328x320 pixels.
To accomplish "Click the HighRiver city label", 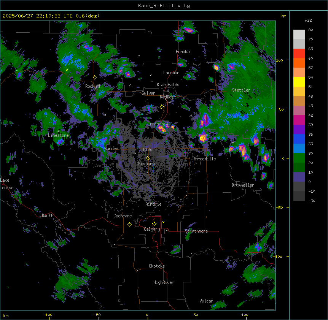I will [164, 282].
